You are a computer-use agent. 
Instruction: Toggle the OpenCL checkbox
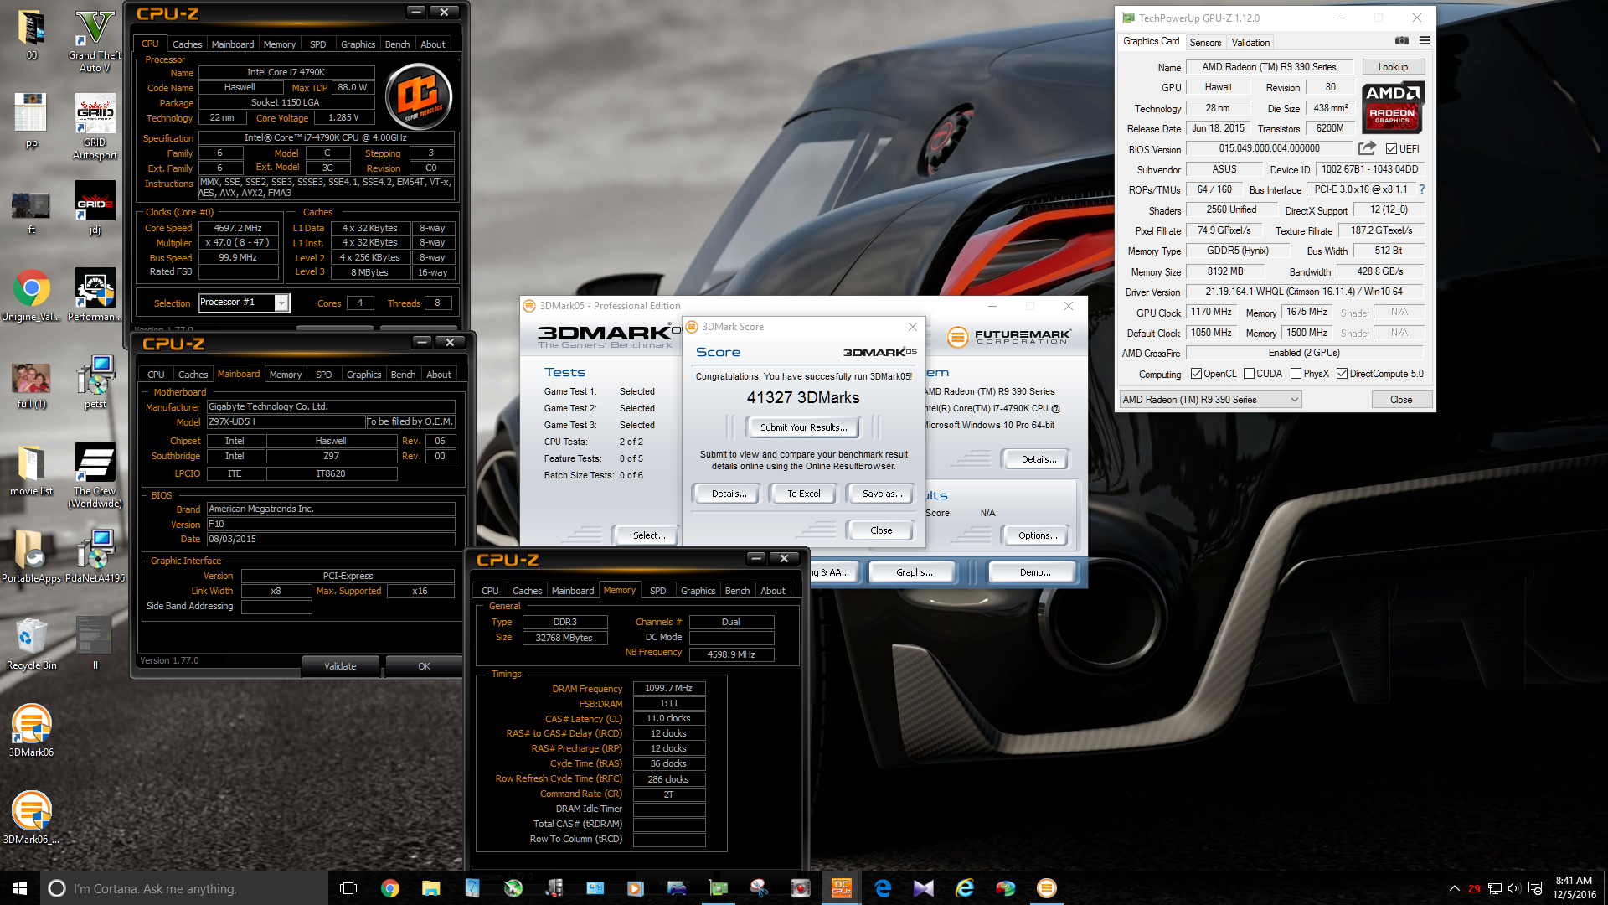1196,374
